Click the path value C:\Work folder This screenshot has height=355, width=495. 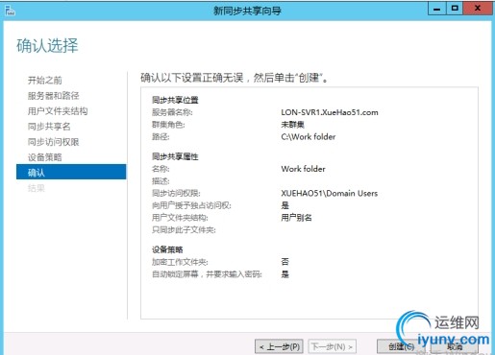tap(309, 137)
